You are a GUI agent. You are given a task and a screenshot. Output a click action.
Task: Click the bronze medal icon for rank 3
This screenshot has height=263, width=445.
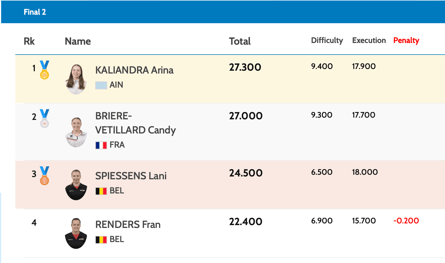tap(44, 175)
